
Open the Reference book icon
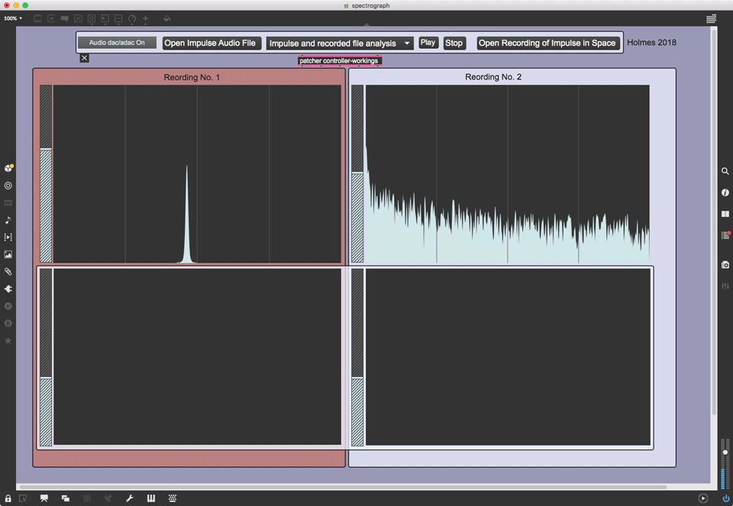tap(725, 214)
